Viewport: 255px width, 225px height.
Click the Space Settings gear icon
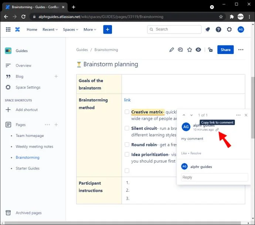pos(8,87)
